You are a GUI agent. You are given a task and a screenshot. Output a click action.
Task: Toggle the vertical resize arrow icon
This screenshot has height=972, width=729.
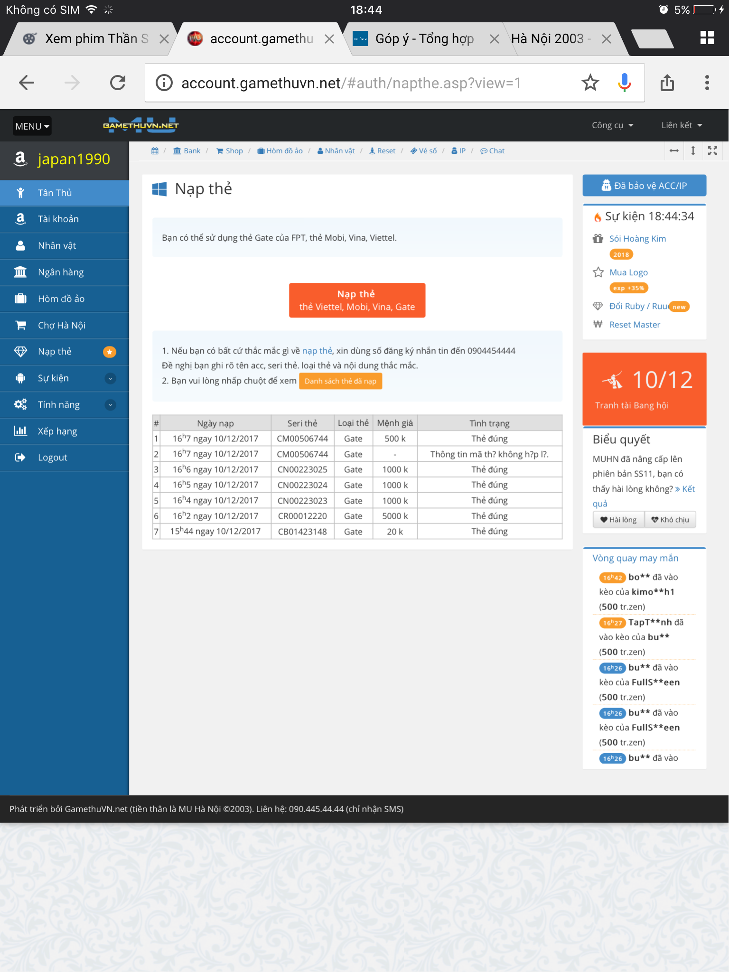pos(693,151)
